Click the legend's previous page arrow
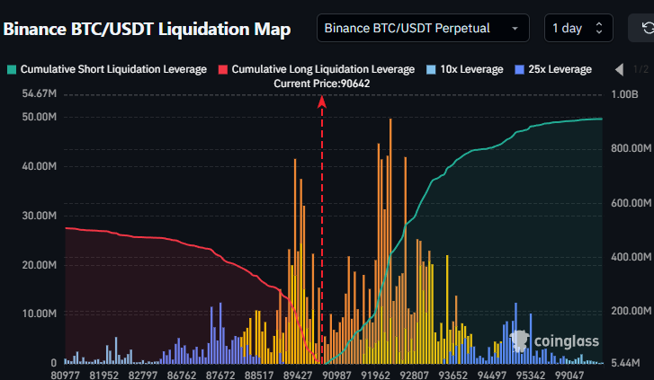The image size is (654, 380). [619, 69]
